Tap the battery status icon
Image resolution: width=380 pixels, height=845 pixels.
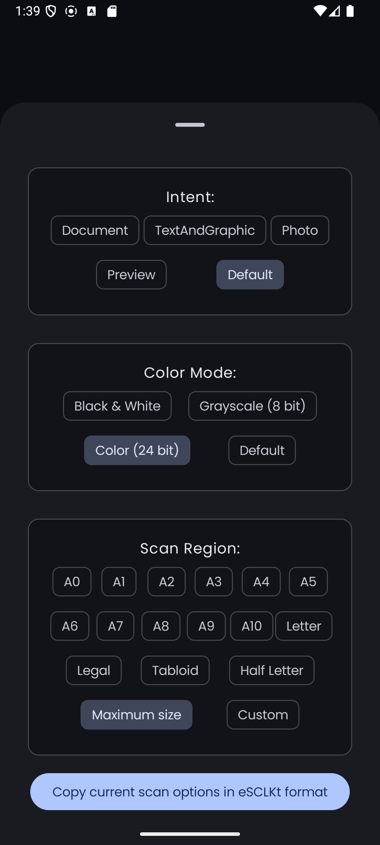click(x=350, y=11)
